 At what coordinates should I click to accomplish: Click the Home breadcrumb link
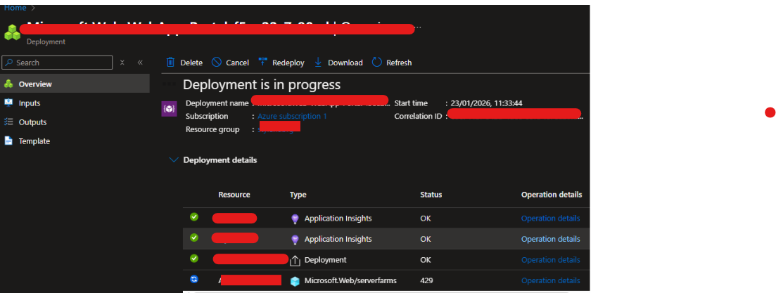pos(15,8)
